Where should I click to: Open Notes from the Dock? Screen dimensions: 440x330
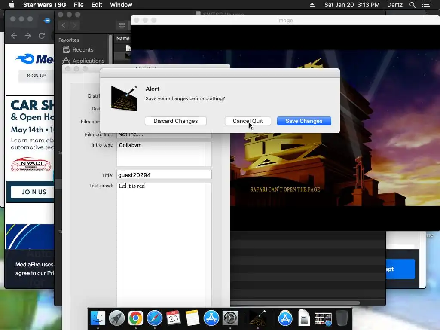pos(192,318)
